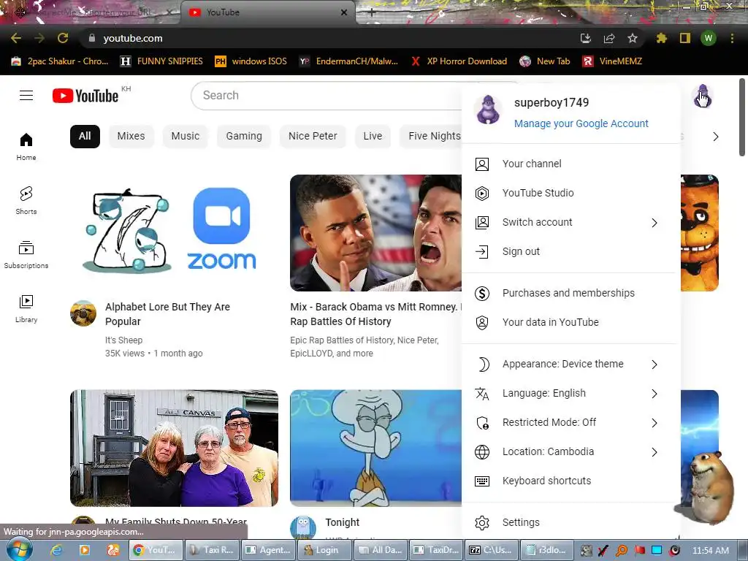Image resolution: width=748 pixels, height=561 pixels.
Task: Open the Squidward Tonight video thumbnail
Action: click(376, 448)
